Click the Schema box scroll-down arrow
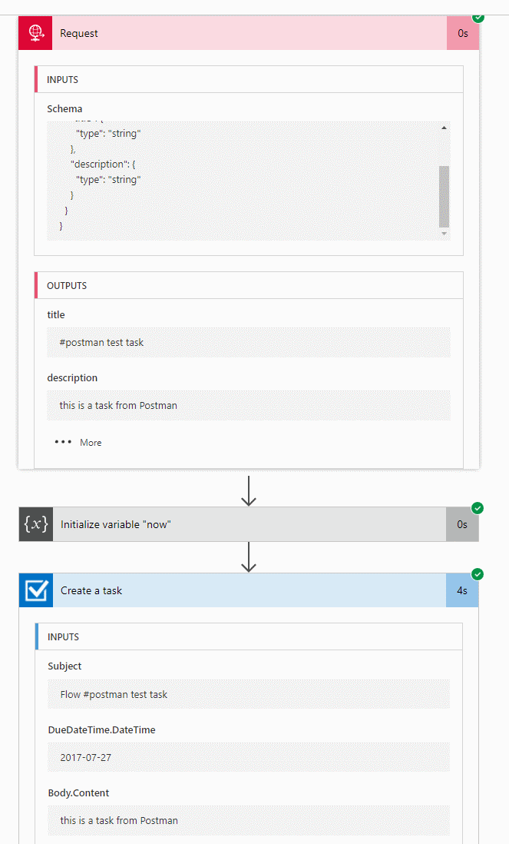The width and height of the screenshot is (509, 844). coord(444,232)
